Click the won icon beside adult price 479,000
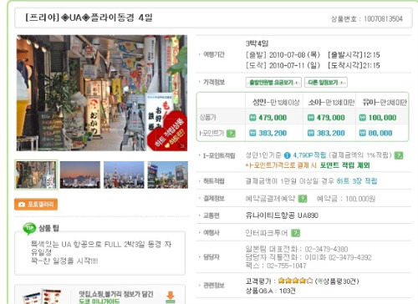 252,118
